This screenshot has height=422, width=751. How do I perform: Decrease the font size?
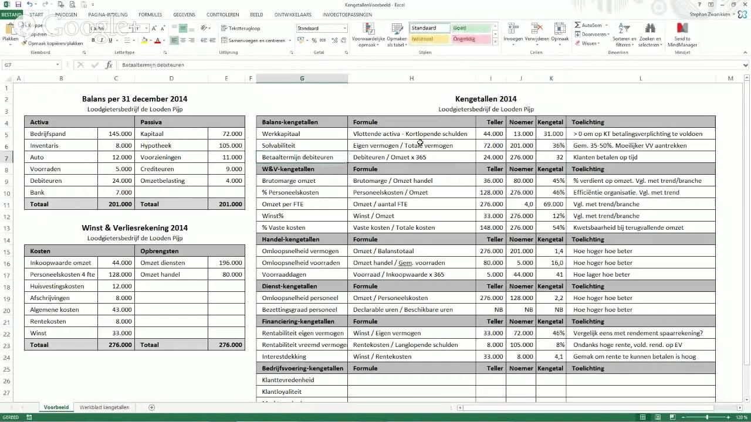[x=163, y=28]
